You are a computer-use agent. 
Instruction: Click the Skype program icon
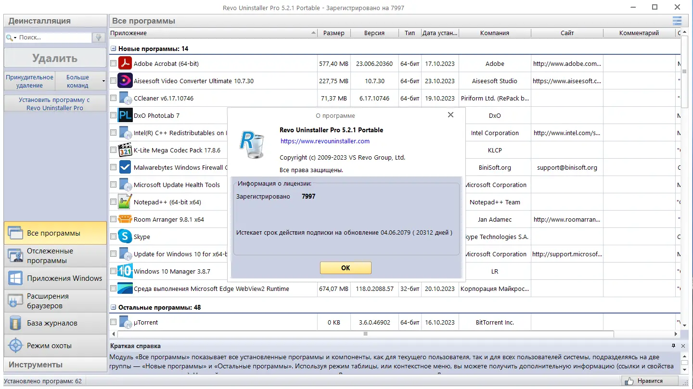(125, 237)
